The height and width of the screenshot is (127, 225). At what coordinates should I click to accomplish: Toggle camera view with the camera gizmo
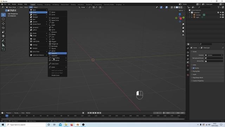(x=183, y=31)
